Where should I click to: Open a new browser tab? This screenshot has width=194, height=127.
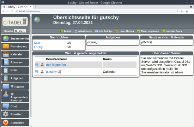[x=36, y=7]
